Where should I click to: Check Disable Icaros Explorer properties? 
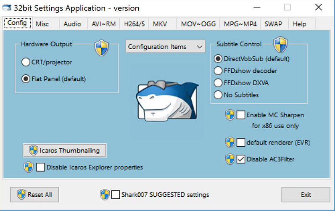pyautogui.click(x=41, y=167)
